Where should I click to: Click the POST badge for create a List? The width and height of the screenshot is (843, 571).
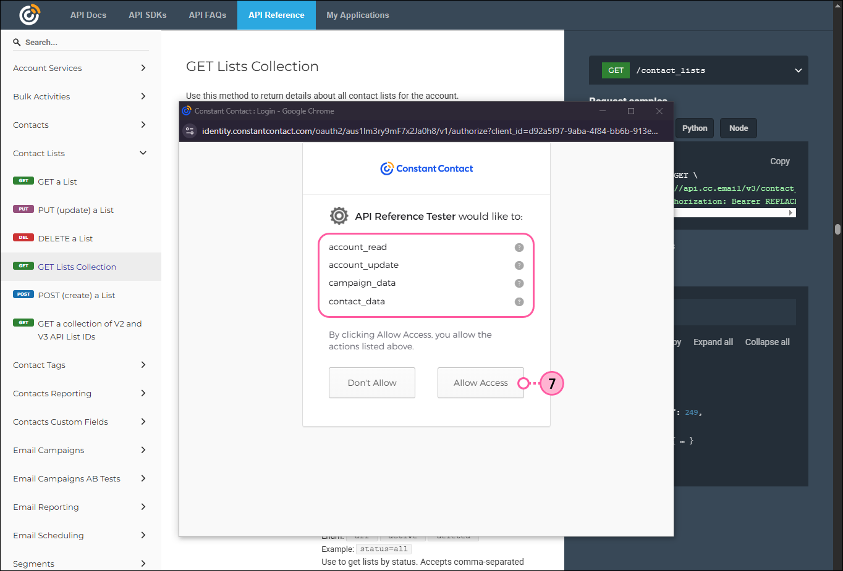click(x=23, y=294)
